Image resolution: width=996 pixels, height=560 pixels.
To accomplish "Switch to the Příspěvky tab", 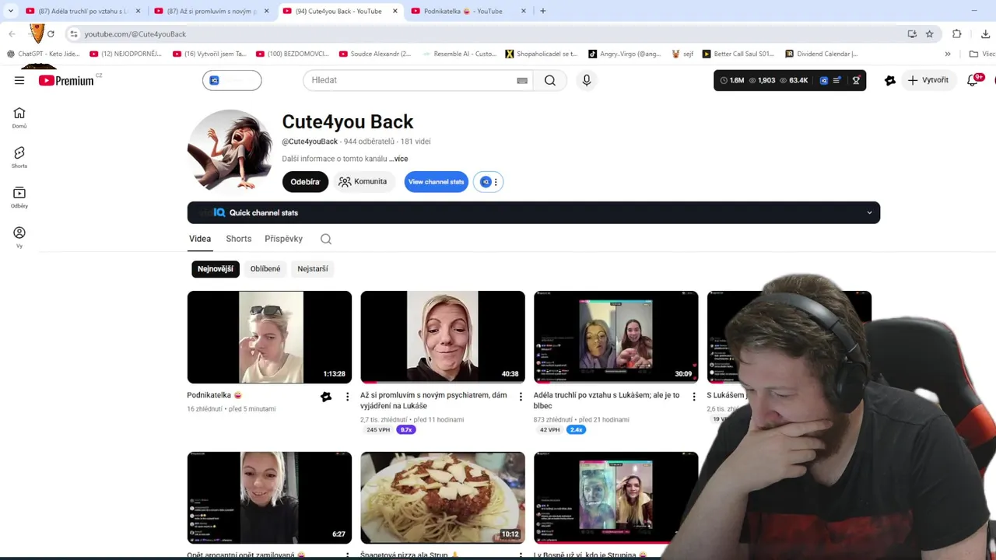I will [283, 239].
